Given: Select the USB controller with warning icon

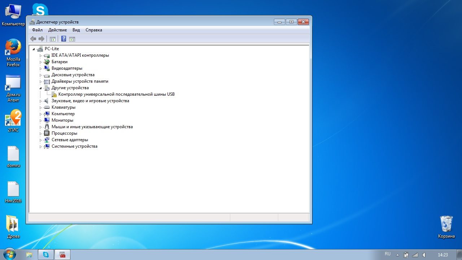Looking at the screenshot, I should [116, 94].
